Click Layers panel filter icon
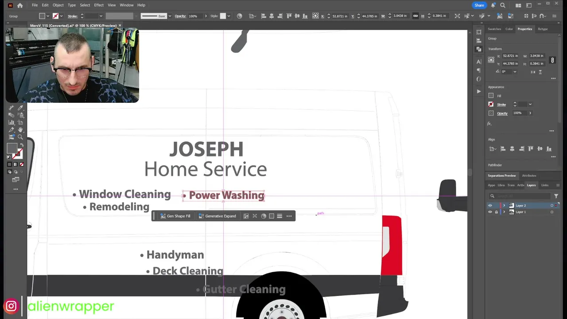The width and height of the screenshot is (567, 319). 556,196
